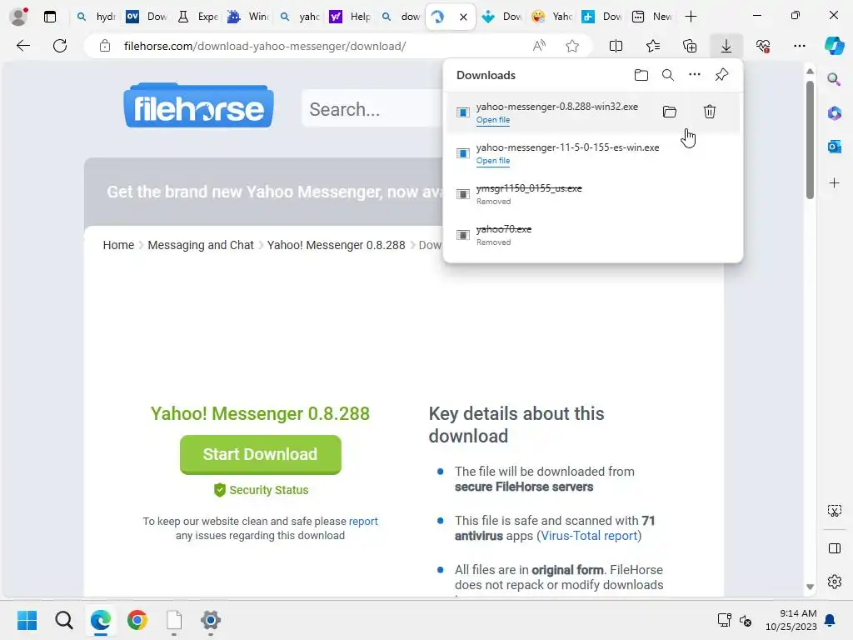Focus the FileHorse search field
Viewport: 853px width, 640px height.
[373, 109]
